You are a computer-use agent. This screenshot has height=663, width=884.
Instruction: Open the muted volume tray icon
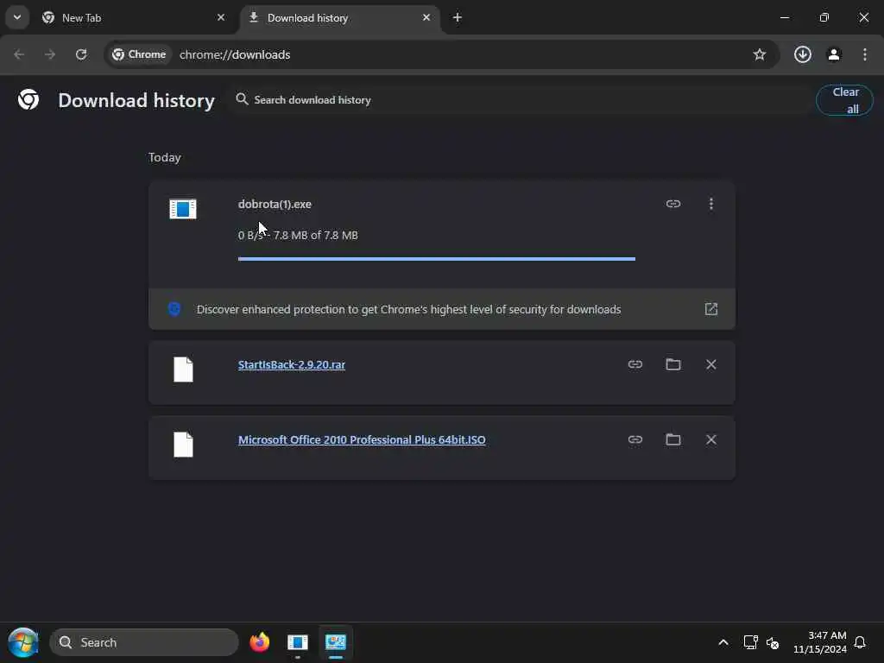[773, 642]
